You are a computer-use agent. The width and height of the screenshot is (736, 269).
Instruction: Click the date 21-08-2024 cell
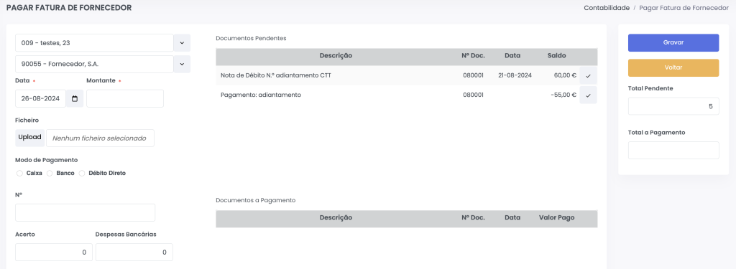(x=515, y=75)
